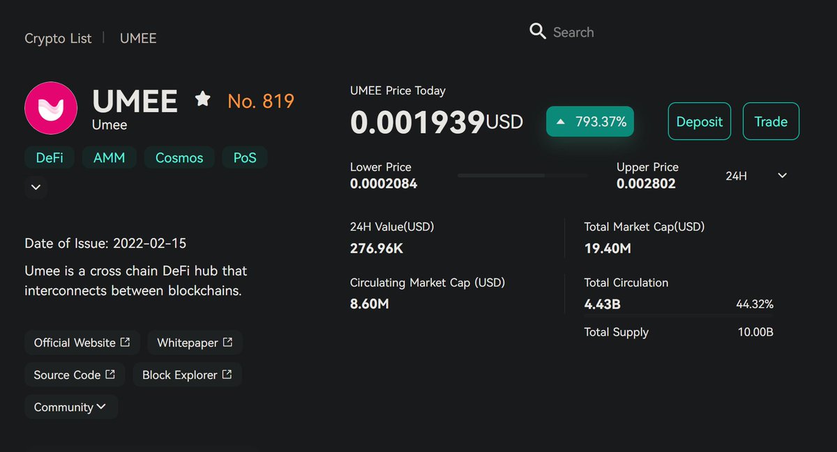Click the Trade button

coord(771,122)
